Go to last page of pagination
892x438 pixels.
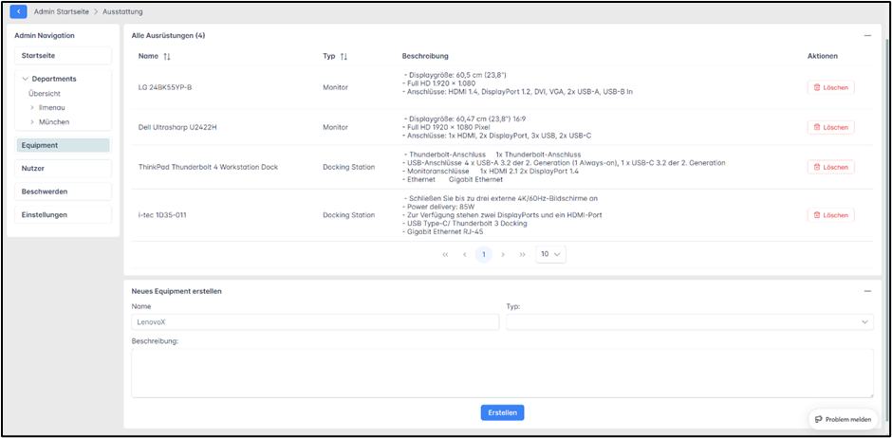click(x=522, y=254)
